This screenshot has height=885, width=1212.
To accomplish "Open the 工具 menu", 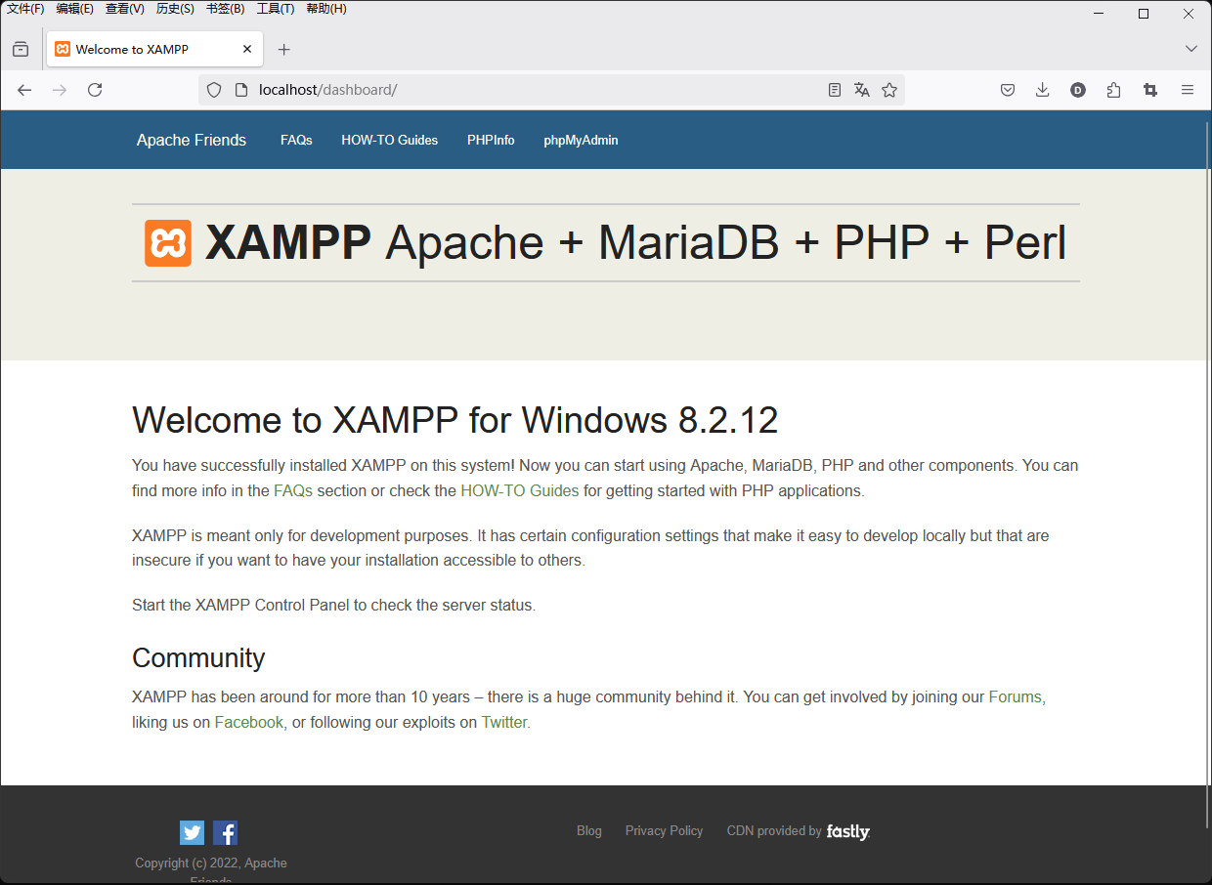I will point(275,9).
